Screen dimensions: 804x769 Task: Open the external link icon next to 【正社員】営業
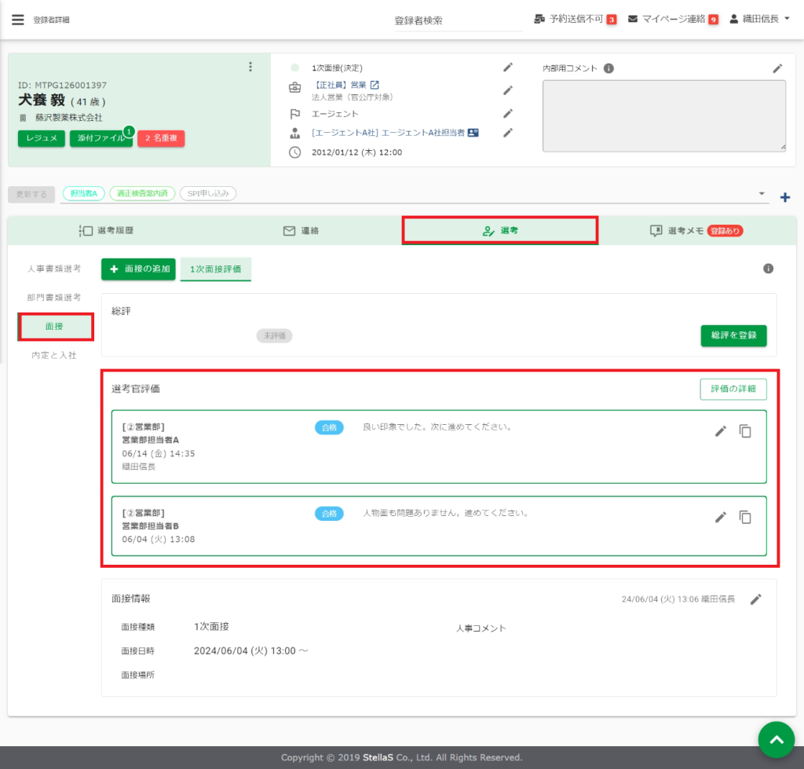[x=375, y=85]
